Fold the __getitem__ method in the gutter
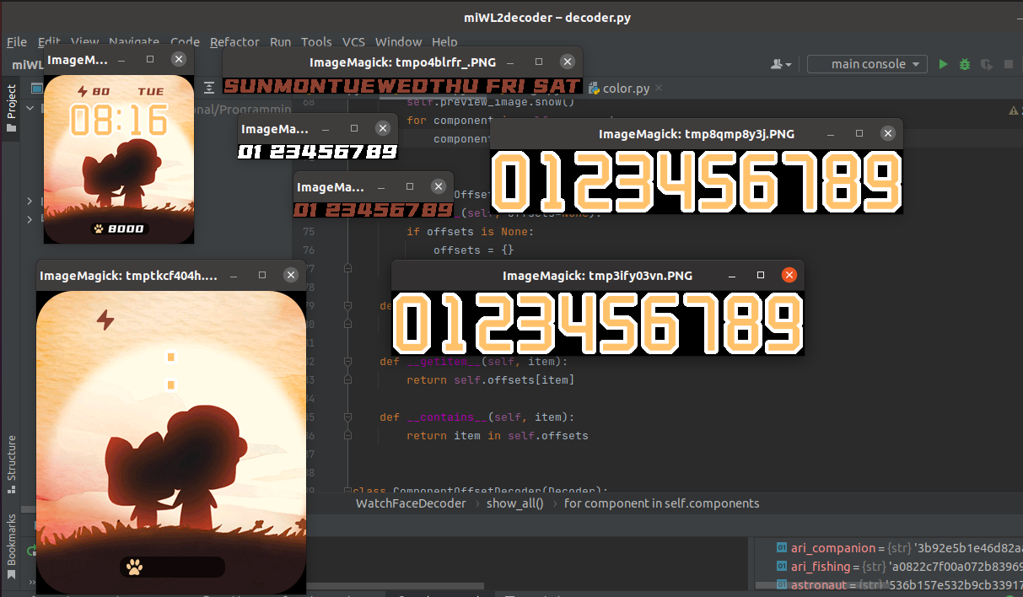This screenshot has width=1023, height=597. [x=347, y=362]
